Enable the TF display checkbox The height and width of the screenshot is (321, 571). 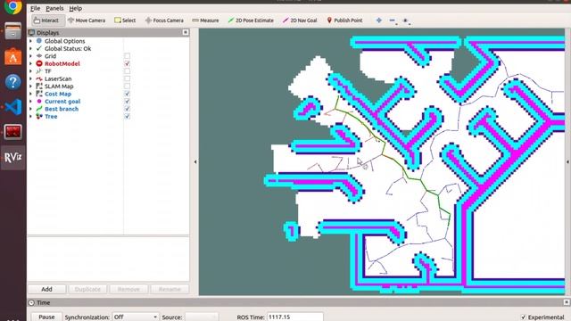(127, 71)
